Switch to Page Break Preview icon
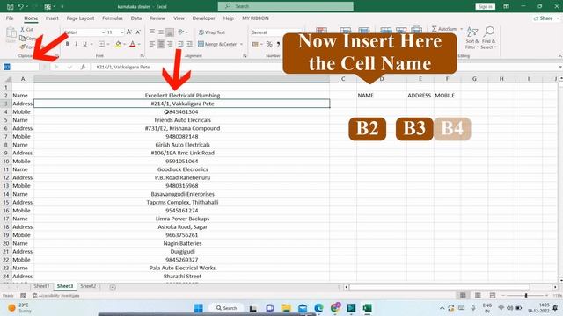 (493, 295)
